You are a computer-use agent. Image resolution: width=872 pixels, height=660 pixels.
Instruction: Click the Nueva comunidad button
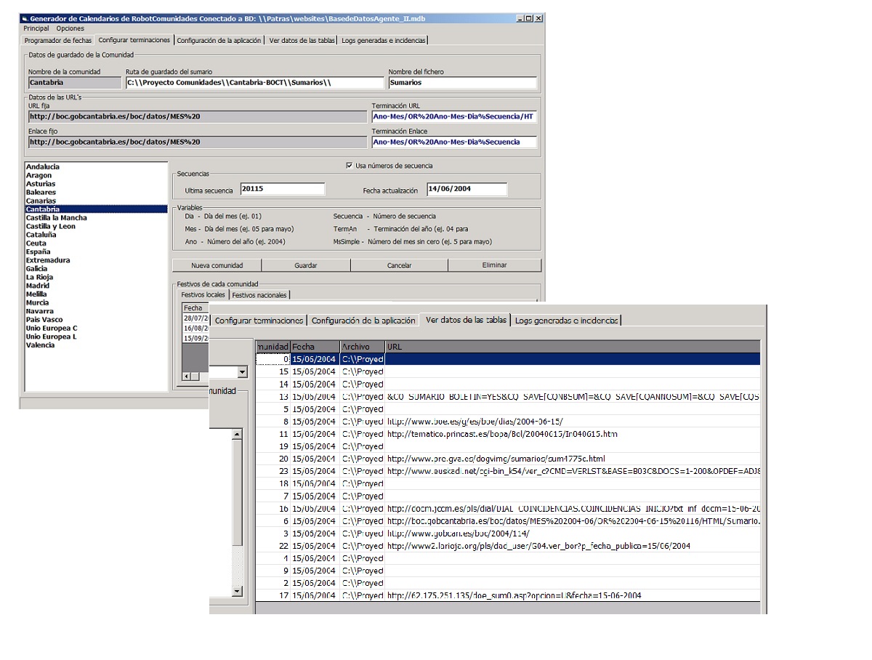217,265
